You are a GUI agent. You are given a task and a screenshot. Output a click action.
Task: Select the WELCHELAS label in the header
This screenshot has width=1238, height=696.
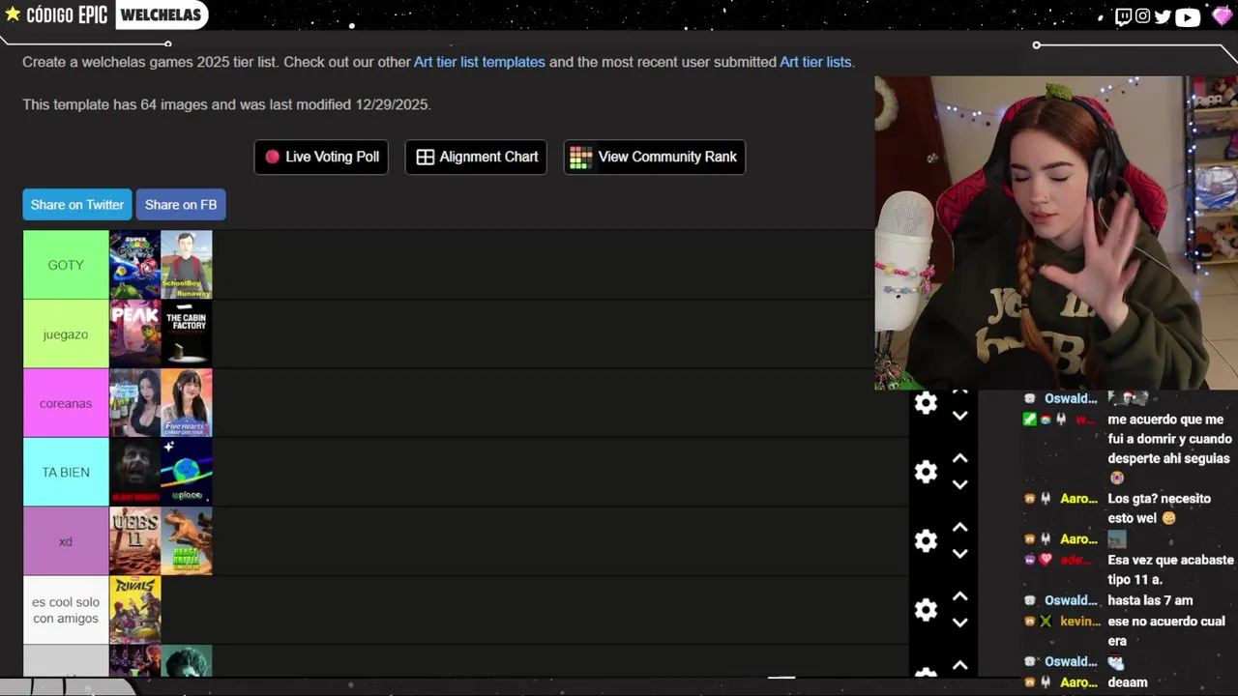pyautogui.click(x=161, y=14)
